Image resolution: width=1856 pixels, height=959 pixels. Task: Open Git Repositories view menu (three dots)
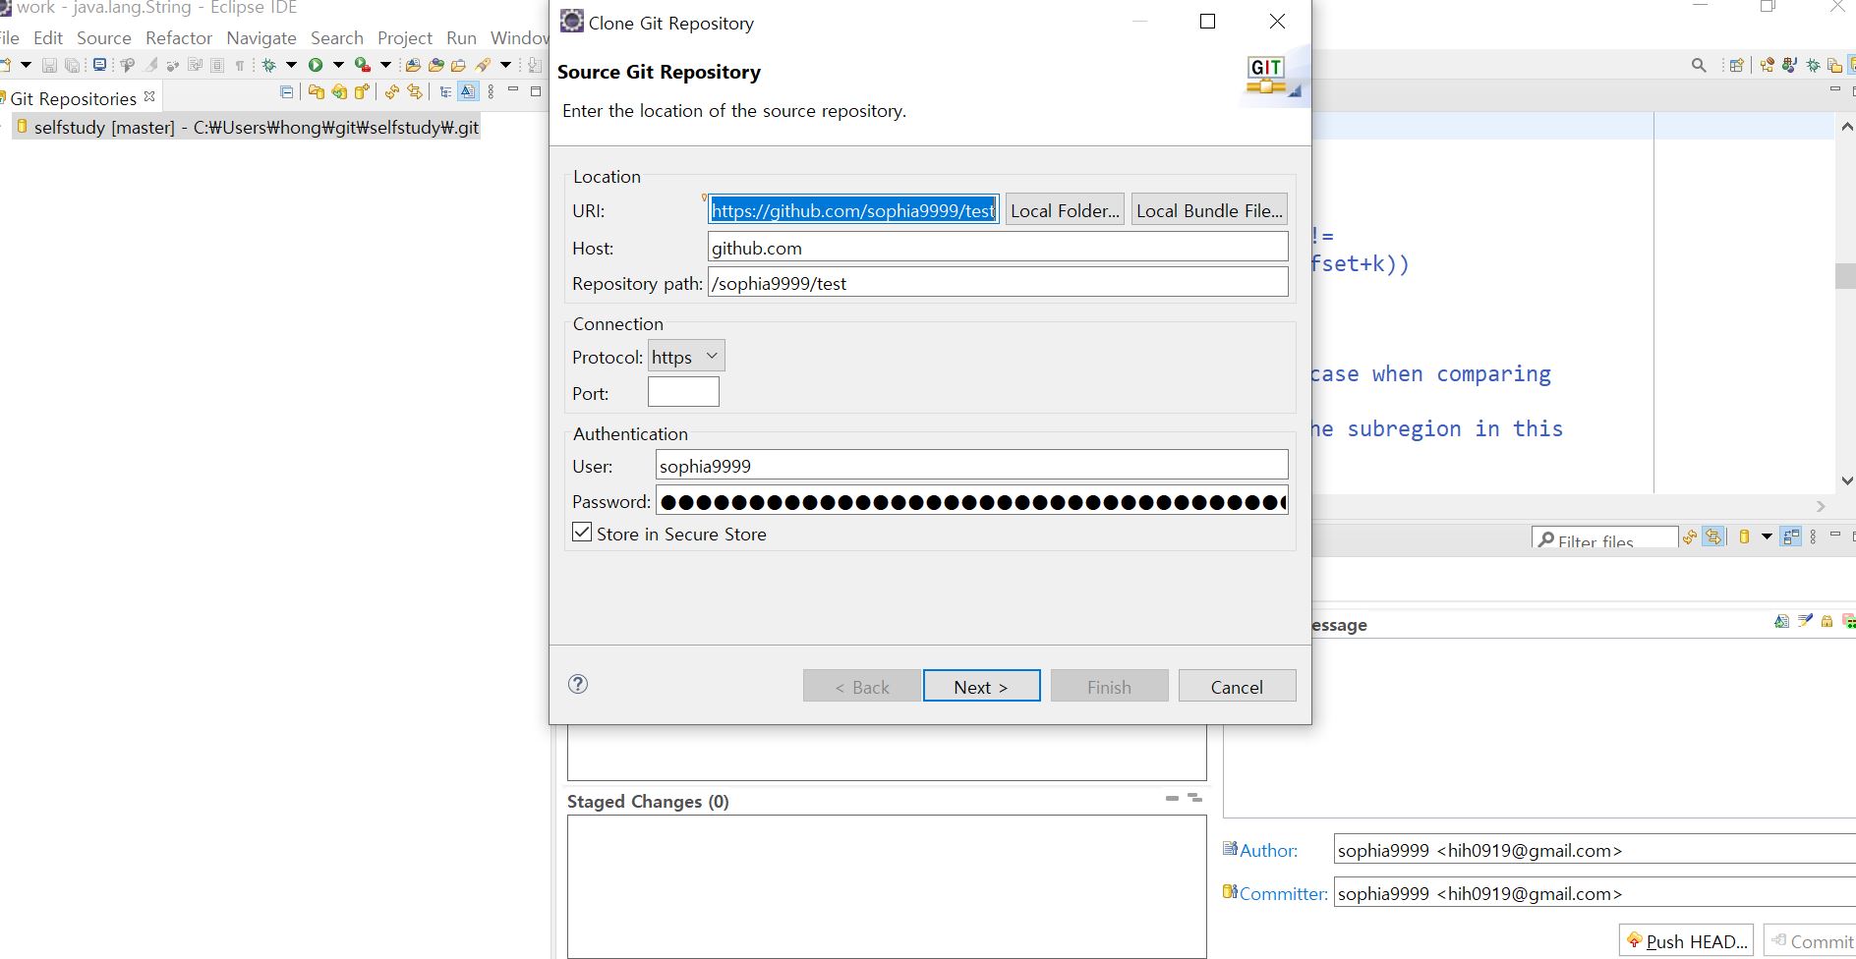[491, 92]
